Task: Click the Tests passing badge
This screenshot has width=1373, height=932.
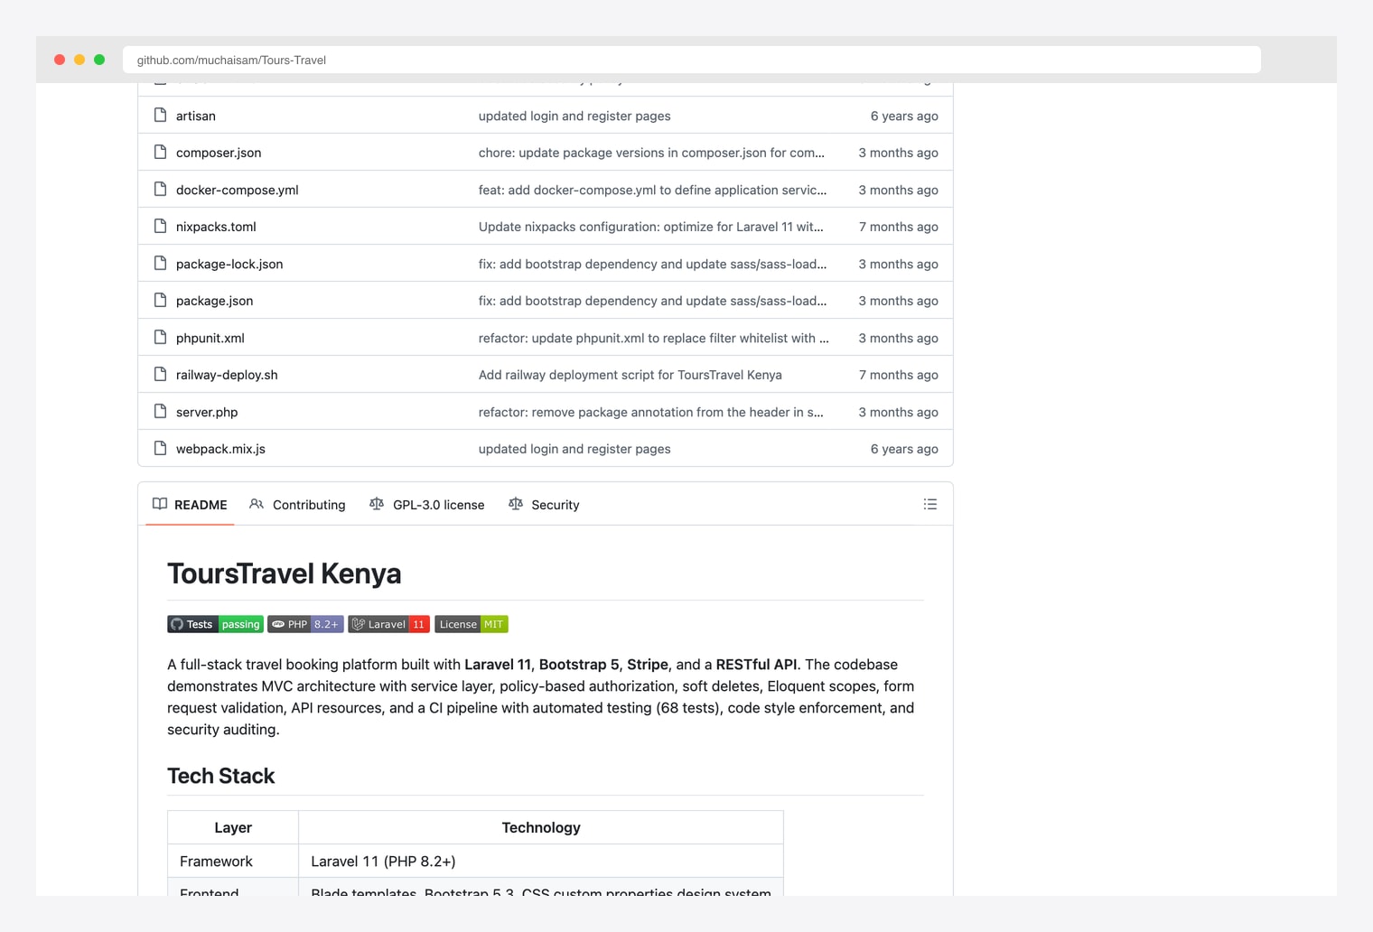Action: click(215, 624)
